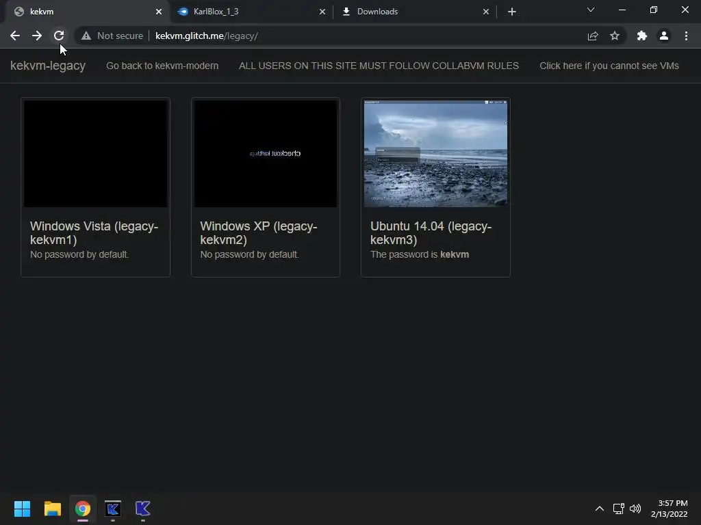Reload the kekvm page

(x=59, y=36)
